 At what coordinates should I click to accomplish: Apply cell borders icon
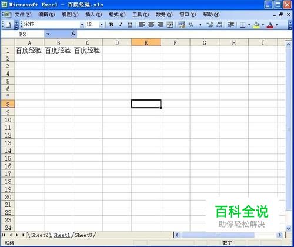coord(242,25)
